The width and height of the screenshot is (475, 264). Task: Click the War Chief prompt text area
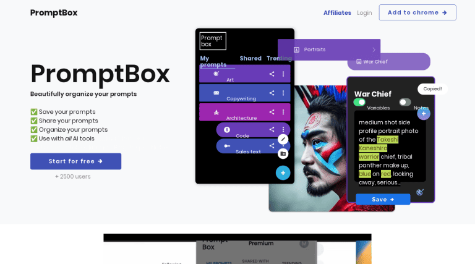click(390, 147)
